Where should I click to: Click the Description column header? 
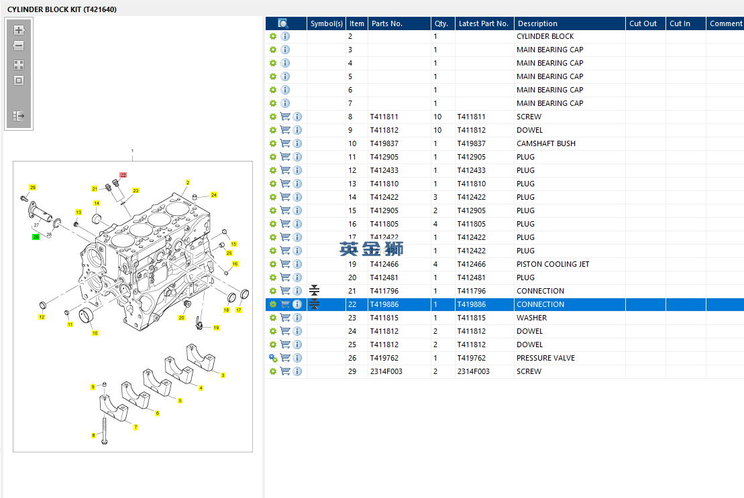point(537,23)
